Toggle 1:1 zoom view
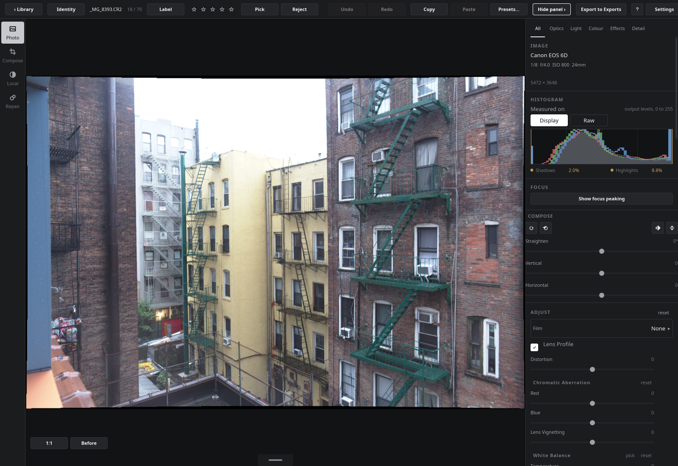 (49, 443)
